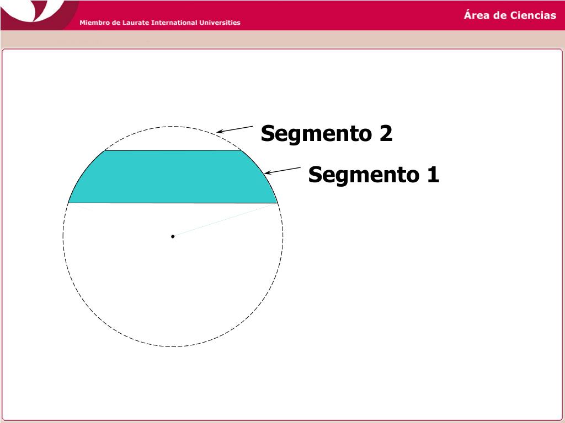Click the 'Segmento 1' label
The height and width of the screenshot is (423, 565).
pos(374,175)
